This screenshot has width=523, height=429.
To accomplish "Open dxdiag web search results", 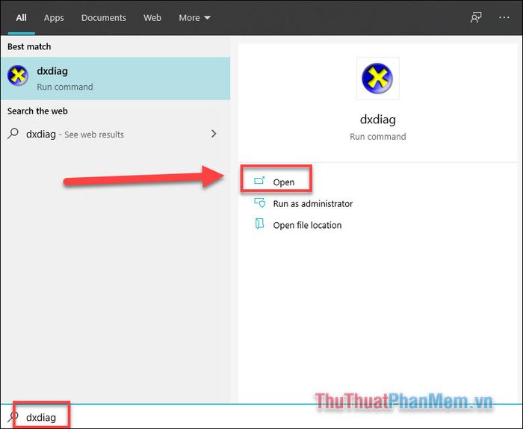I will (x=115, y=134).
